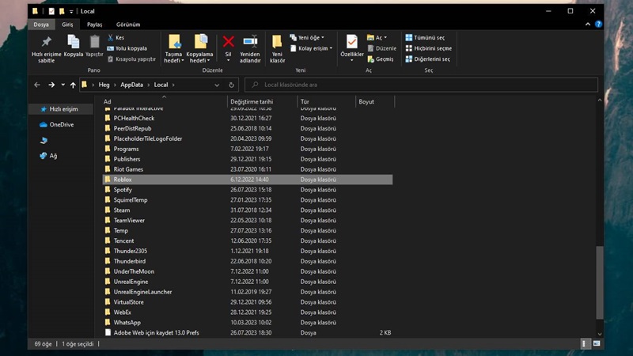This screenshot has height=356, width=633.
Task: Click Yeniden adlandır rename icon
Action: 250,49
